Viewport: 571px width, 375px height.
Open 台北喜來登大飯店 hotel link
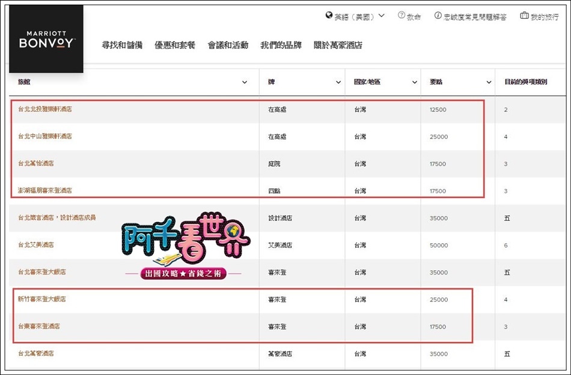(x=42, y=271)
